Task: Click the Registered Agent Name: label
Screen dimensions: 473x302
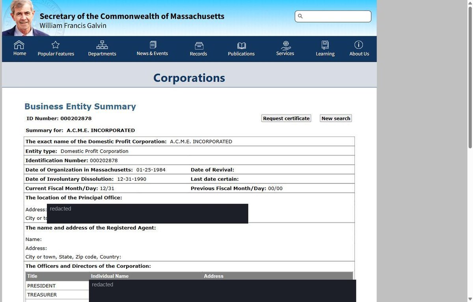Action: click(34, 239)
